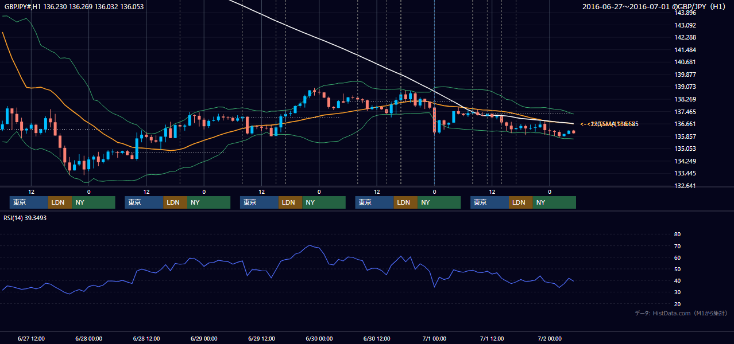Click the 6/30 00:00 date label
This screenshot has width=734, height=344.
tap(319, 338)
